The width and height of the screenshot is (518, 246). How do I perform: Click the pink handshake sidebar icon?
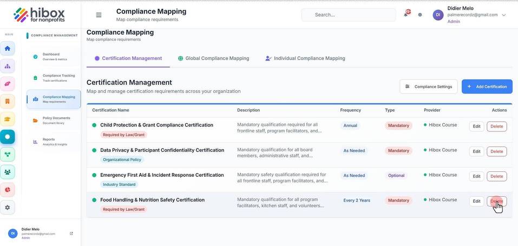pyautogui.click(x=8, y=84)
